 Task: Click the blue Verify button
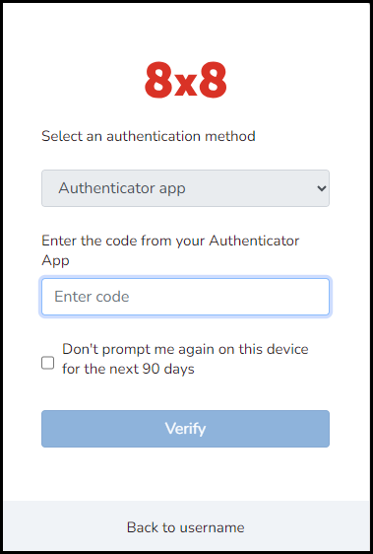[x=186, y=429]
